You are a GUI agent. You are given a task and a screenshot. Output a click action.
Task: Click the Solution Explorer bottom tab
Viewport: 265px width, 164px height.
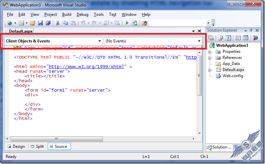tap(219, 147)
